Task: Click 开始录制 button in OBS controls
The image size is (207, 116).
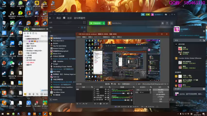Action: [161, 92]
